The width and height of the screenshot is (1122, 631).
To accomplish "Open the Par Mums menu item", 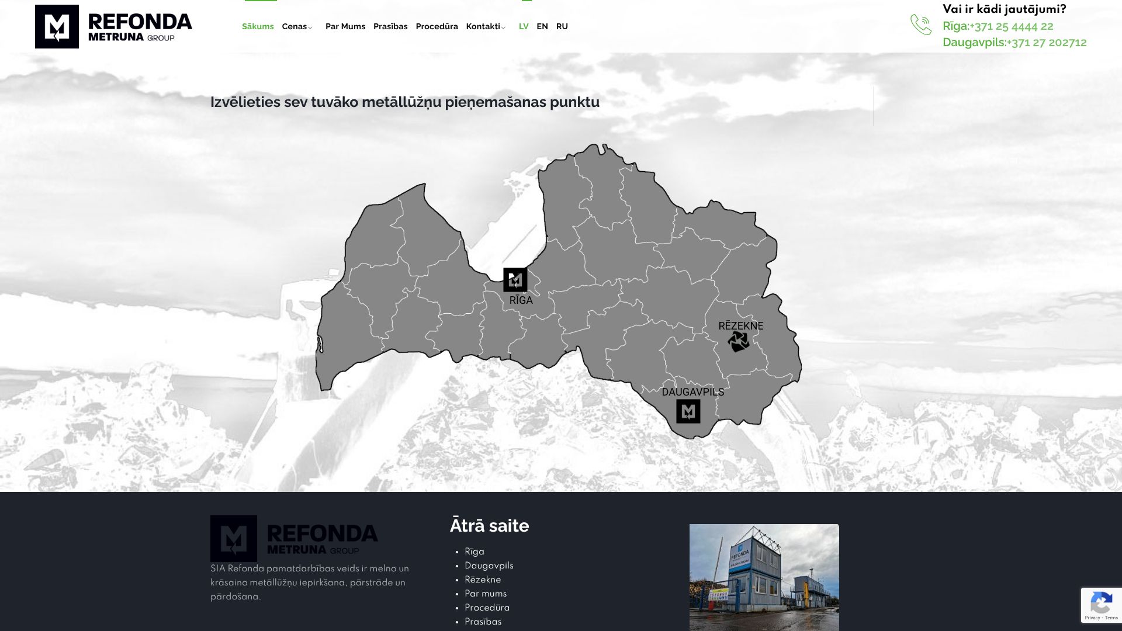I will (x=345, y=26).
